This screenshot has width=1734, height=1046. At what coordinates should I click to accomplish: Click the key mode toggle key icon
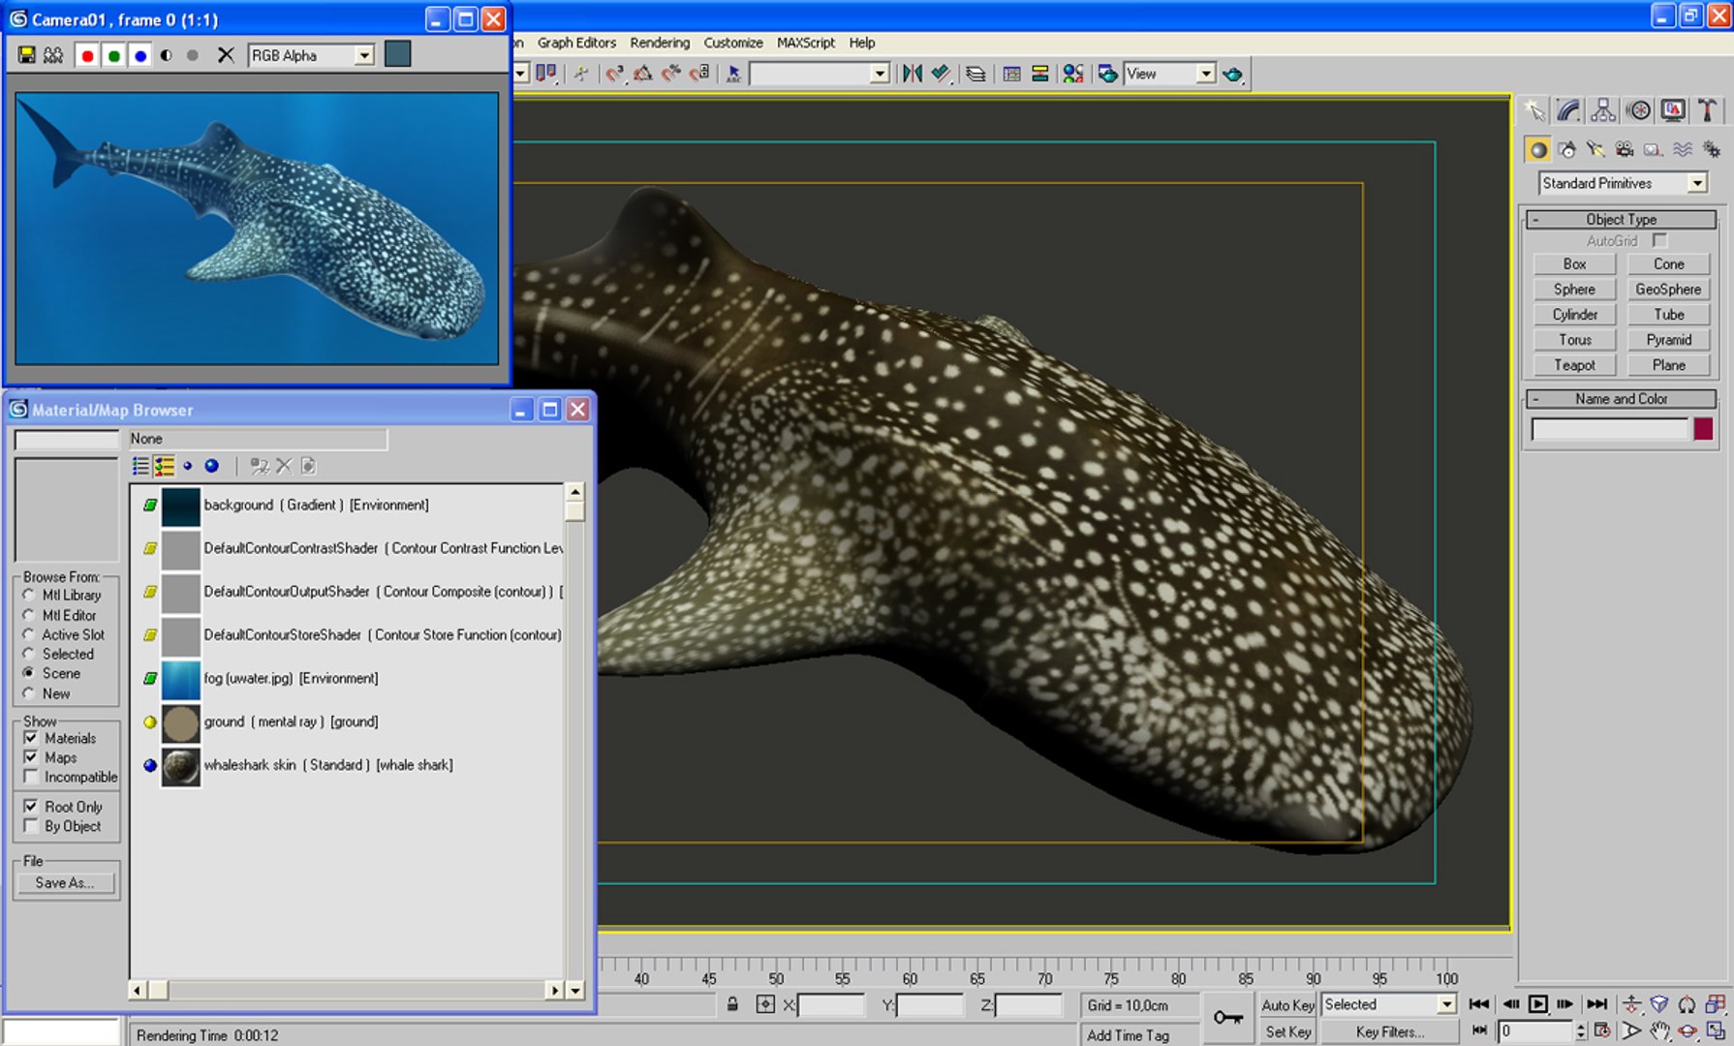pyautogui.click(x=1228, y=1017)
